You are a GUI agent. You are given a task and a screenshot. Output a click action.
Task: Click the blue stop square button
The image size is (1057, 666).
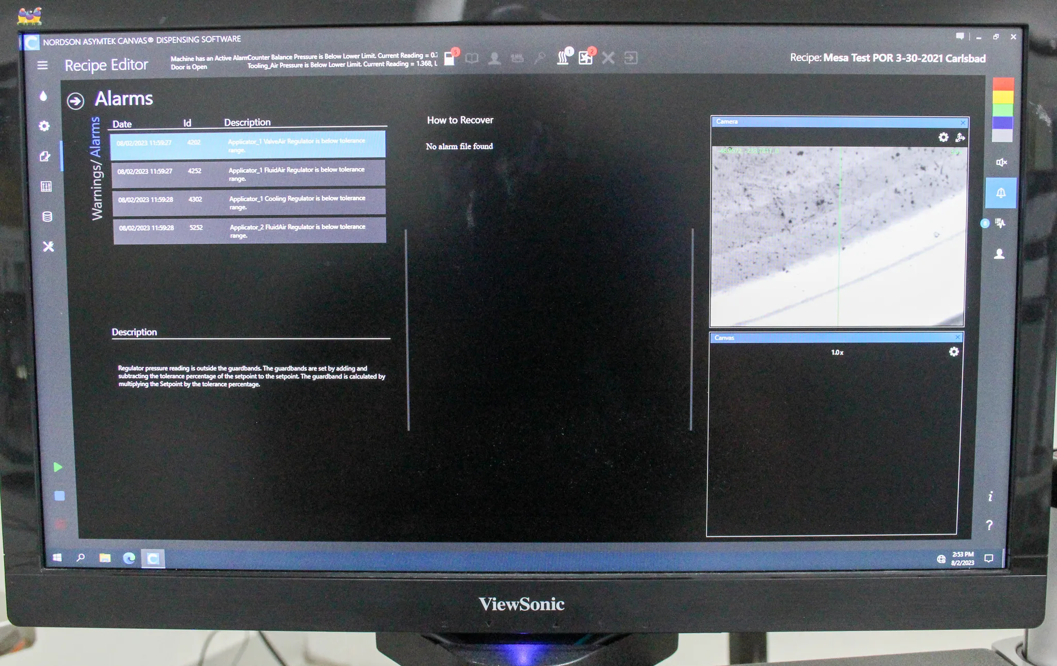[x=59, y=496]
